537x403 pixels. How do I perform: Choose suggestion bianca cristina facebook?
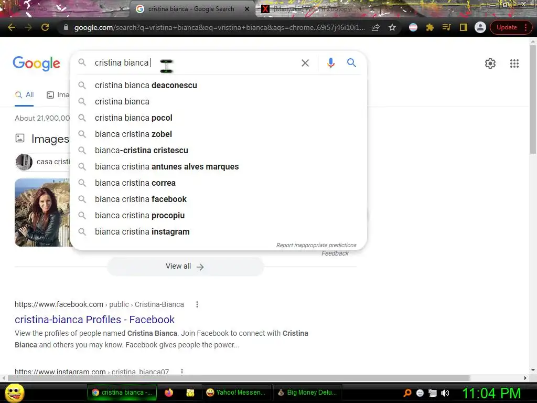point(218,199)
